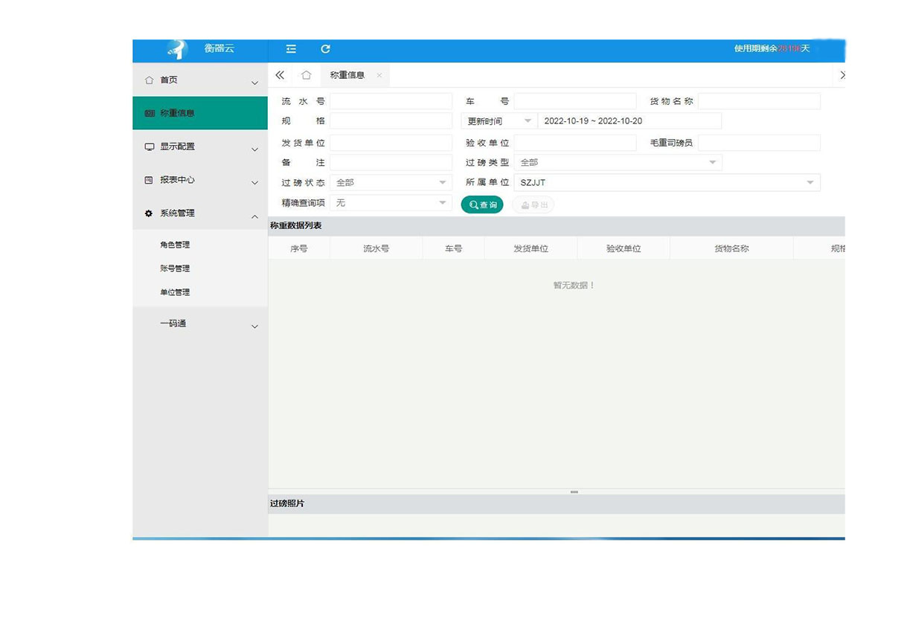
Task: Open the 所属单位 SZJJT dropdown
Action: [667, 182]
